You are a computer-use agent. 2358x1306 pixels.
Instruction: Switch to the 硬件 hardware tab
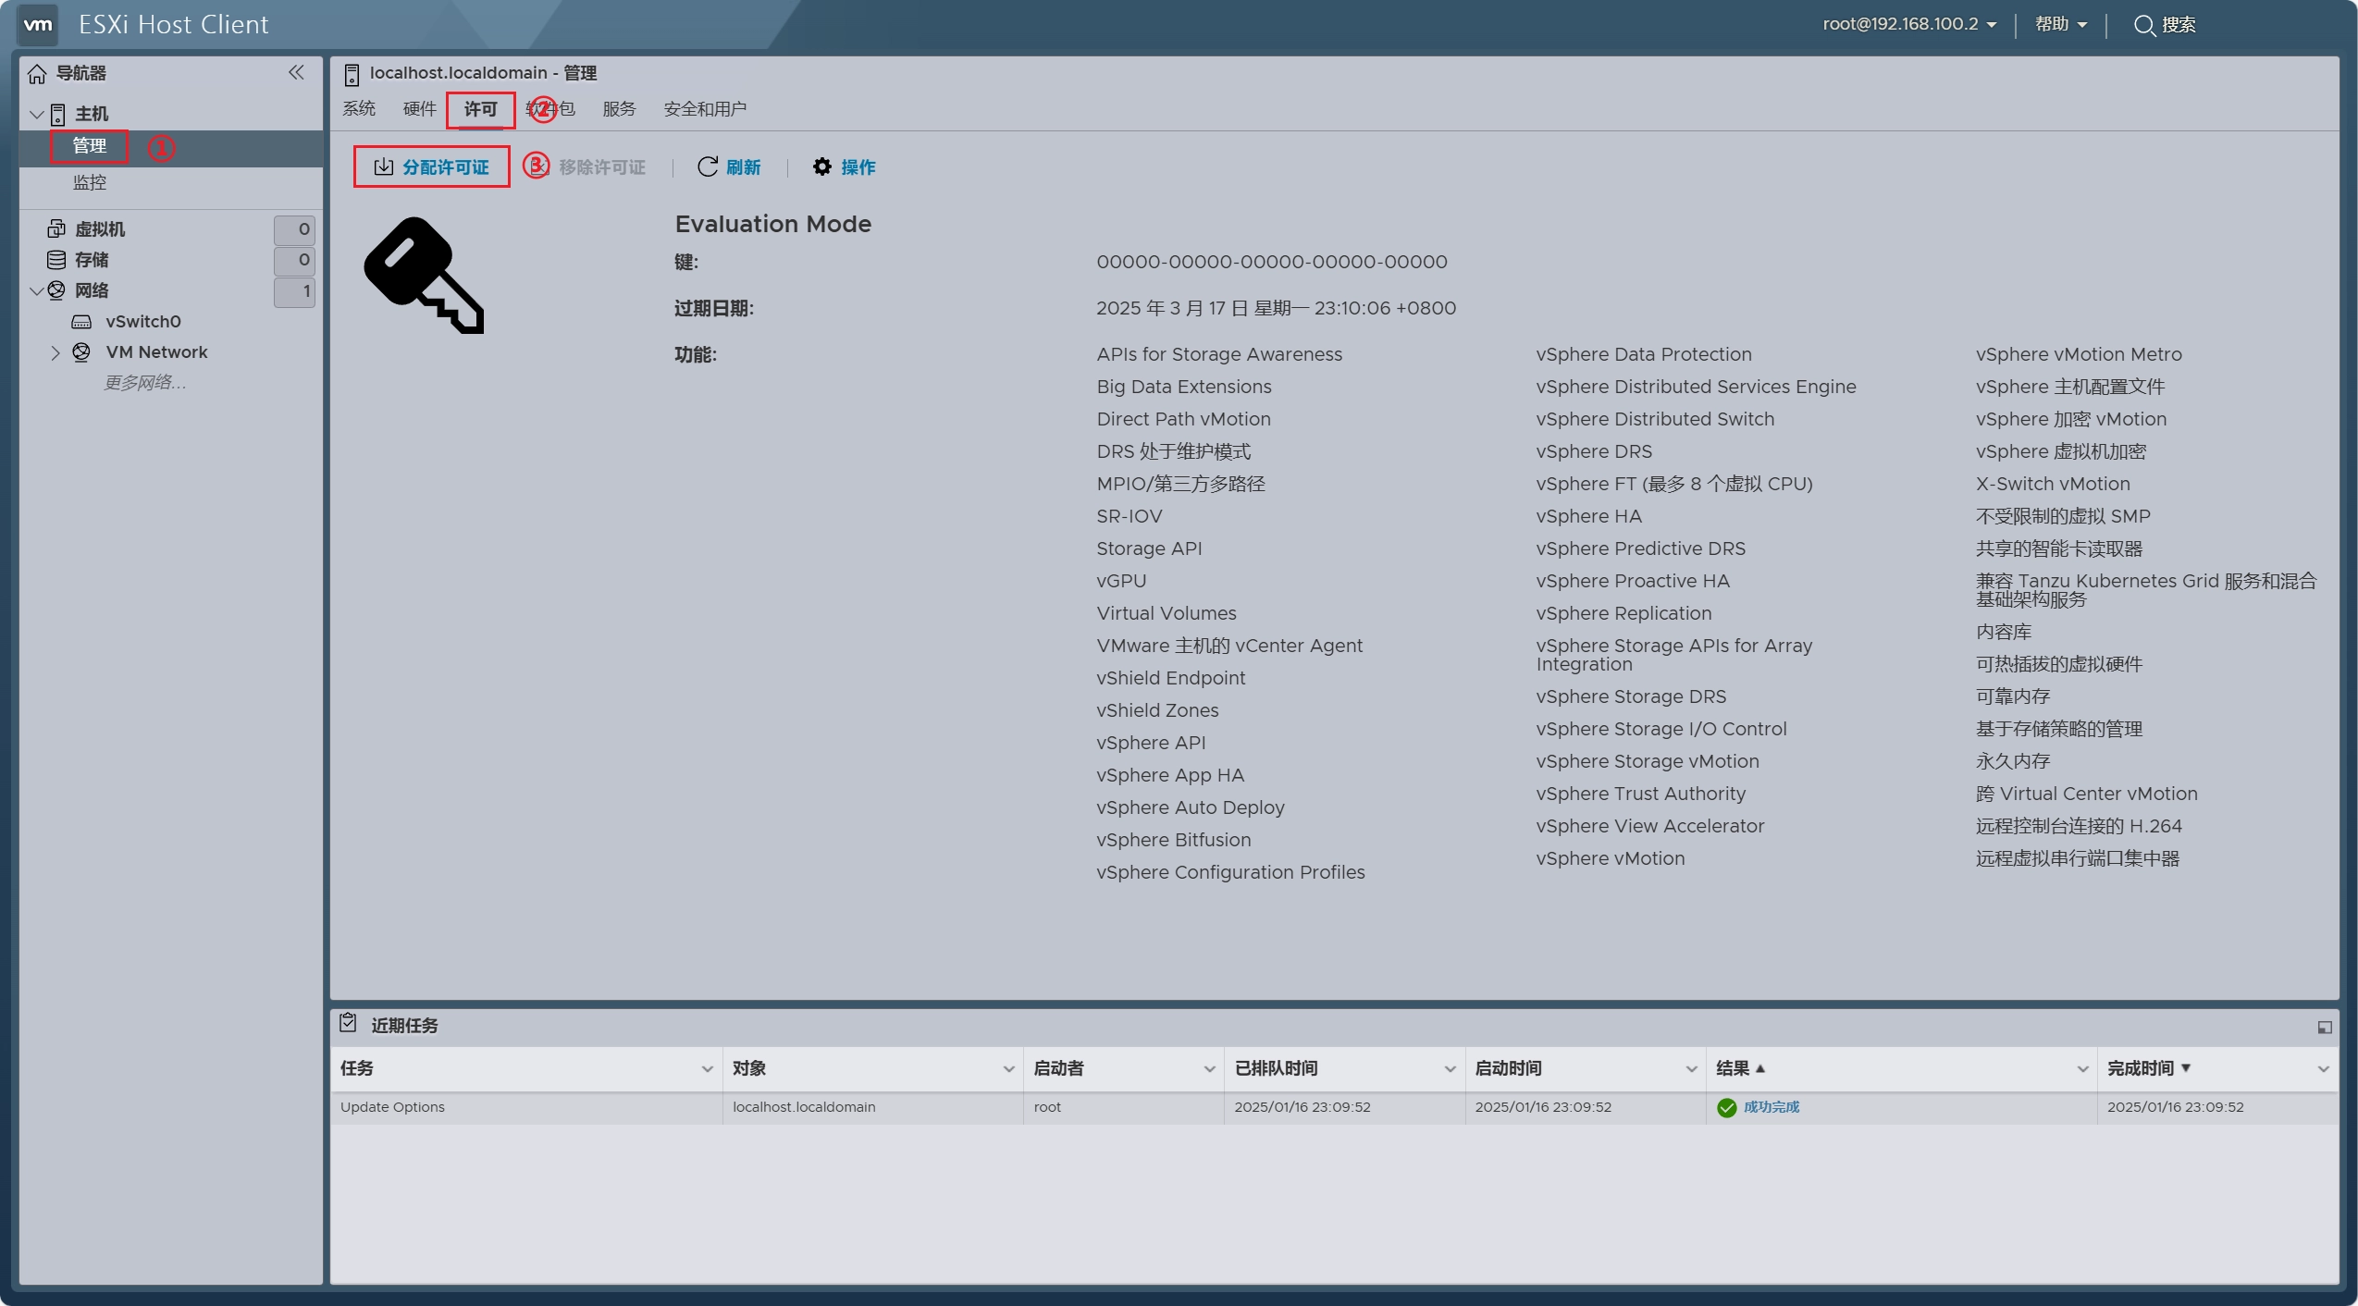[x=419, y=109]
